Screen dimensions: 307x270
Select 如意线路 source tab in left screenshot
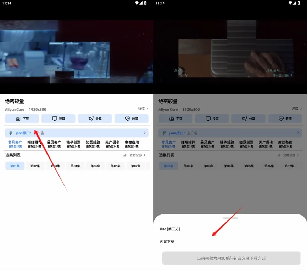[93, 144]
